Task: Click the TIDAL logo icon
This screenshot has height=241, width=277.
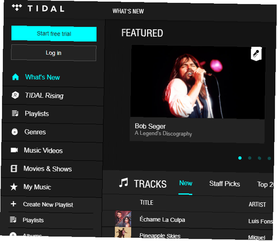Action: tap(17, 7)
